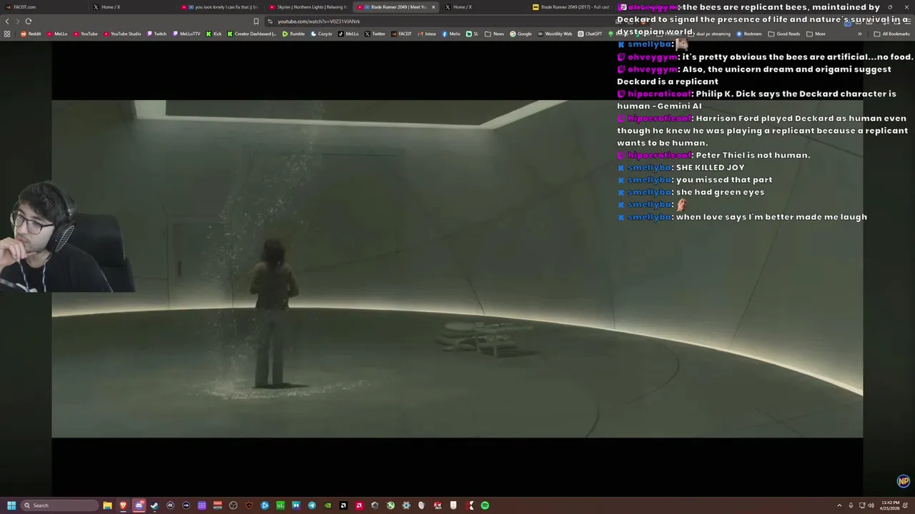Viewport: 915px width, 514px height.
Task: Open the Reddit bookmark
Action: coord(31,34)
